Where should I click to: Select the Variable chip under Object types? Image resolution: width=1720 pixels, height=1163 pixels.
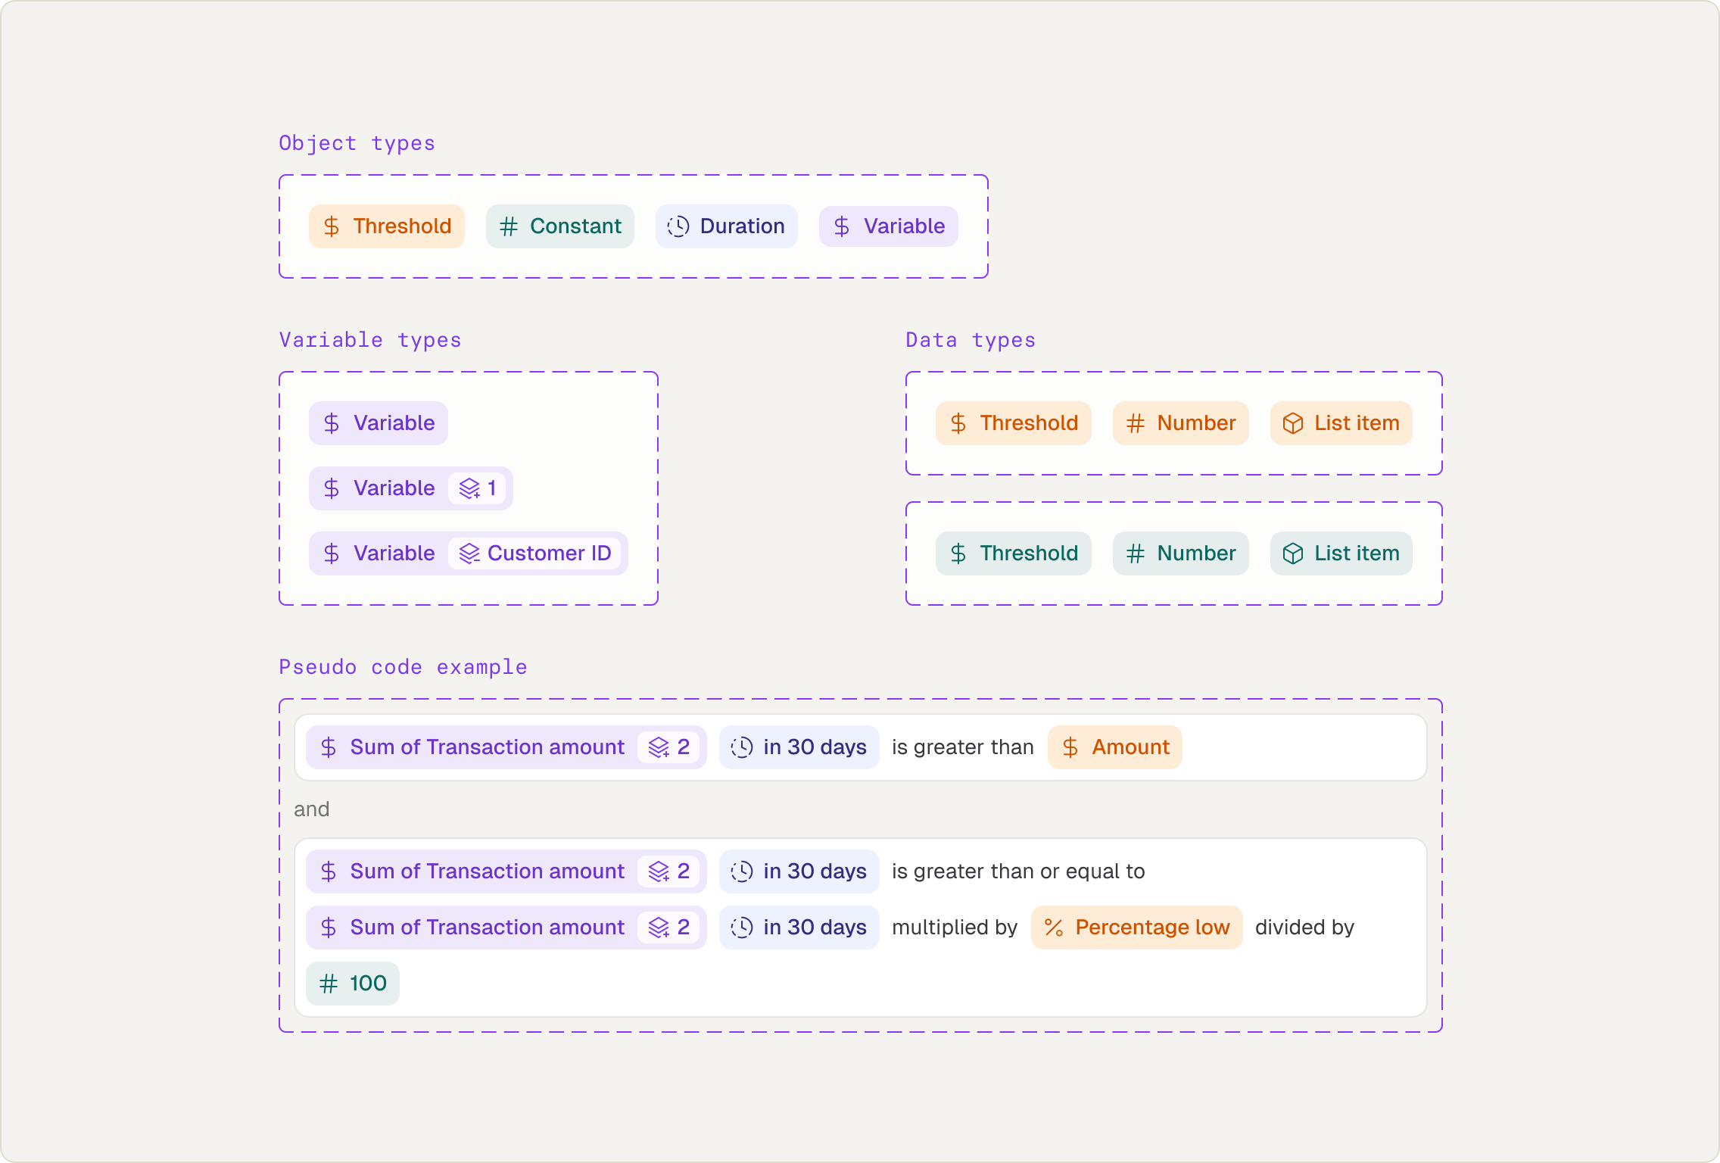[889, 226]
